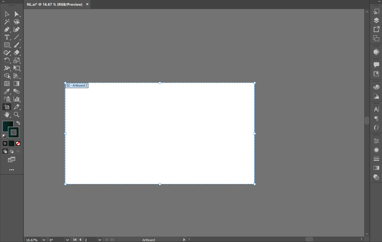Choose the Lasso tool
Viewport: 382px width, 242px height.
pyautogui.click(x=17, y=22)
